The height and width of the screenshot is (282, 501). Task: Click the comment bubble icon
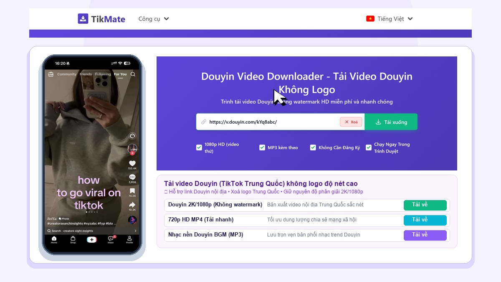coord(132,177)
